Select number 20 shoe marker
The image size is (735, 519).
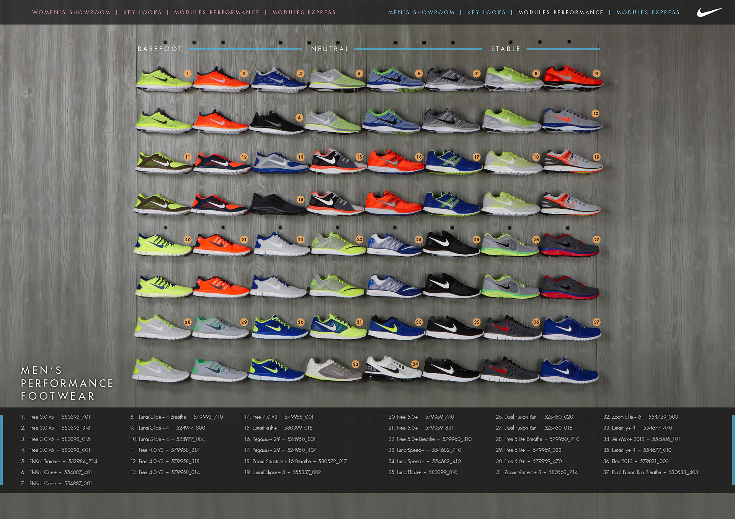[188, 239]
